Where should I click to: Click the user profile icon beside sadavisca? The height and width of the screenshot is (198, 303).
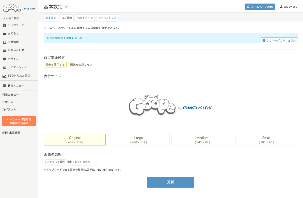click(281, 7)
